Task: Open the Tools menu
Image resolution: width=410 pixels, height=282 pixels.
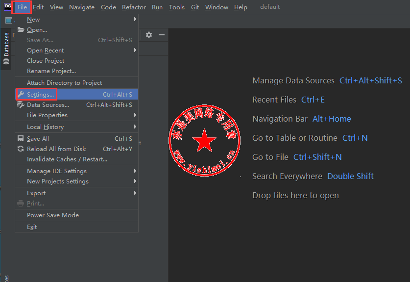Action: click(x=176, y=7)
